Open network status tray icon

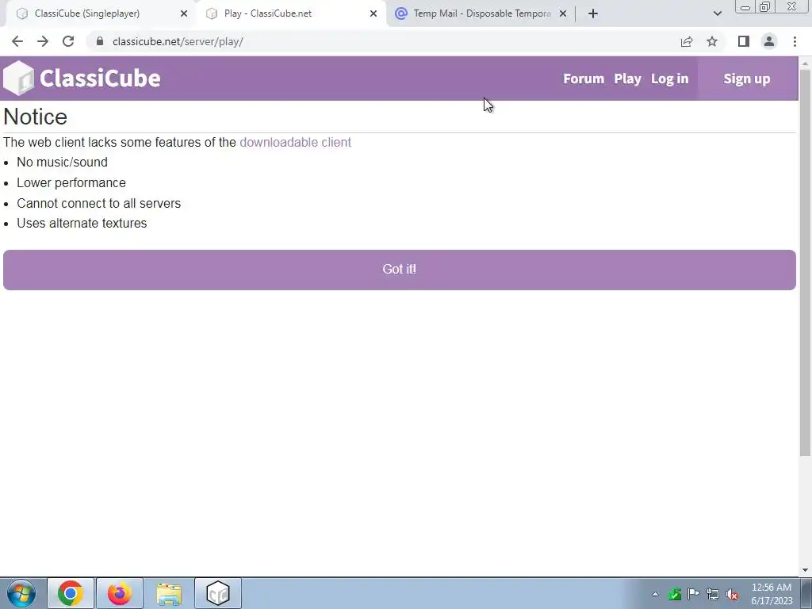[x=713, y=594]
